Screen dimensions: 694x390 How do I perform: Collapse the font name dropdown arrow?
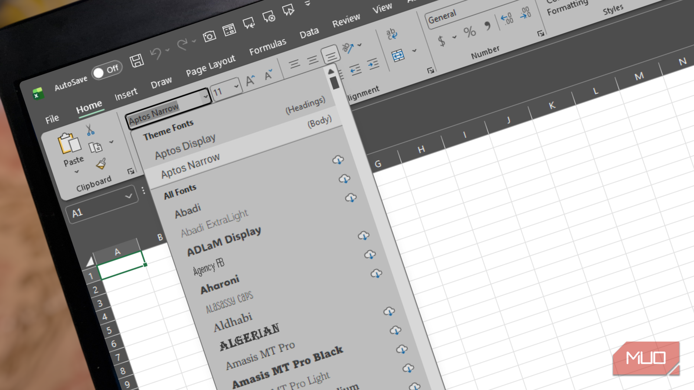(206, 96)
